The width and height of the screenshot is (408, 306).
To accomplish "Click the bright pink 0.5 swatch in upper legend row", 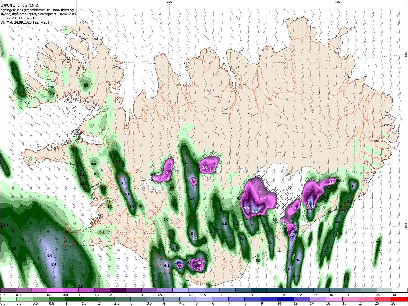I will tap(55, 290).
